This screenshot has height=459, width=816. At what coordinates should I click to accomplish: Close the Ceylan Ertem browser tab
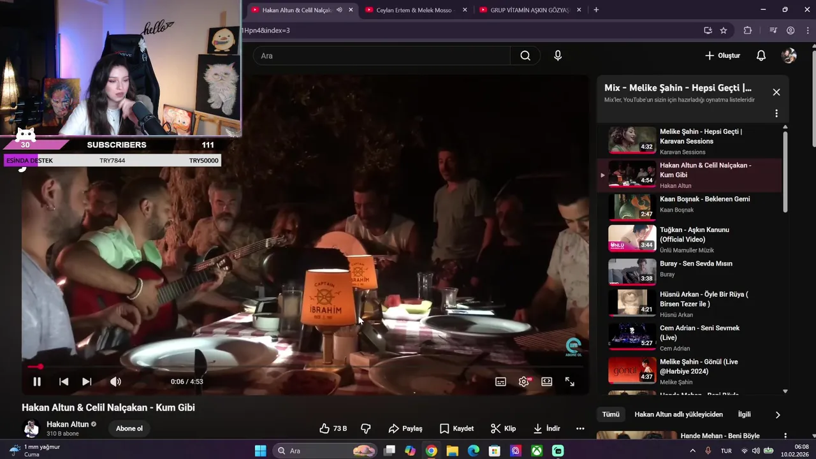click(465, 10)
